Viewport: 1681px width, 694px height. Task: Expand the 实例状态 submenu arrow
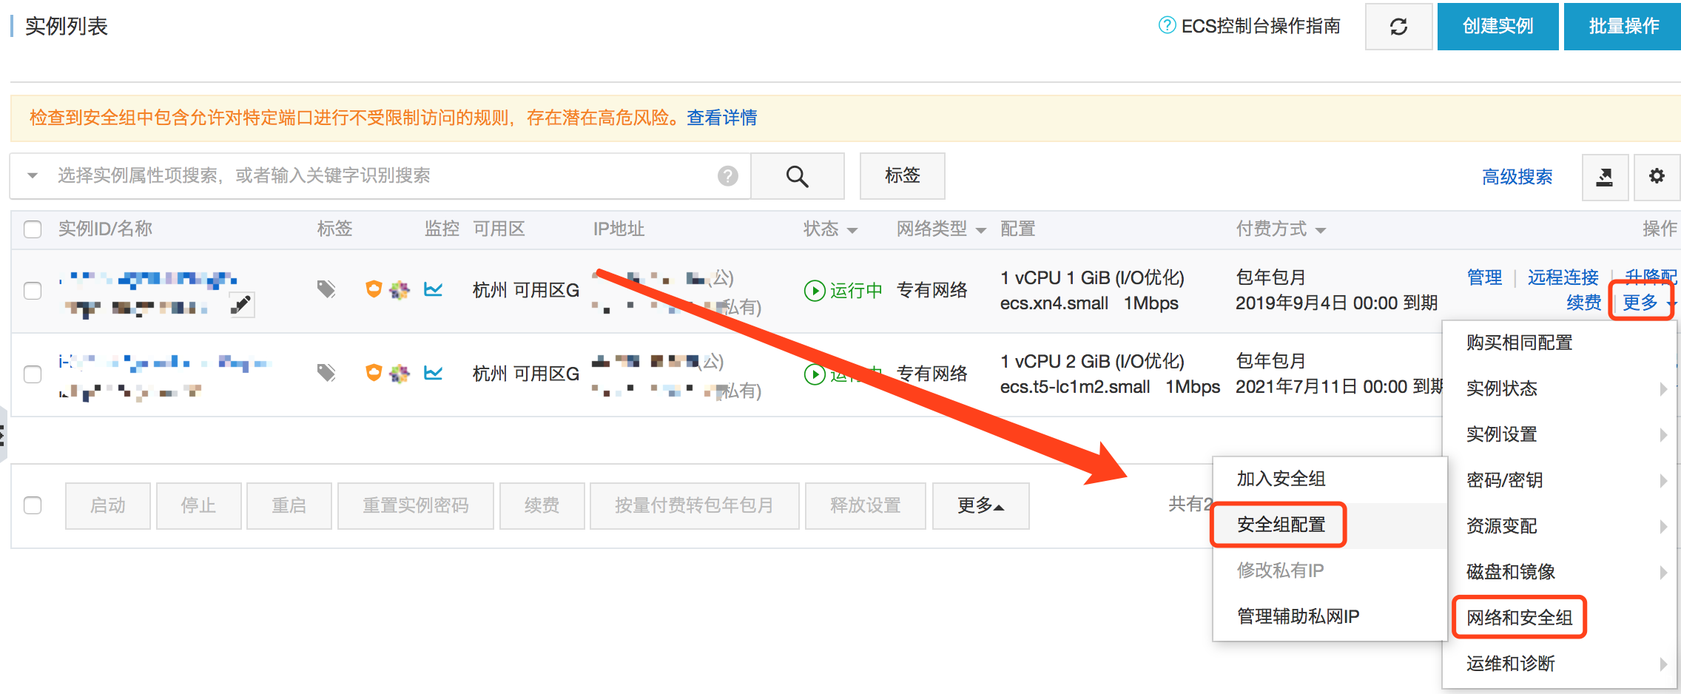coord(1665,388)
